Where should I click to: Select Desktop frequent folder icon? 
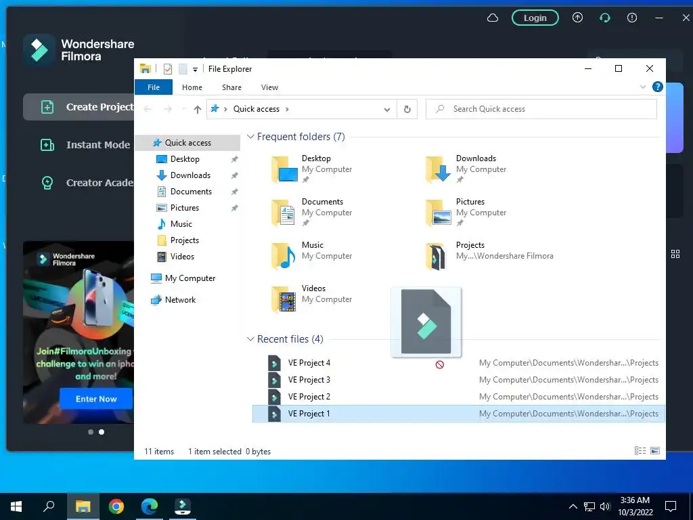click(284, 169)
